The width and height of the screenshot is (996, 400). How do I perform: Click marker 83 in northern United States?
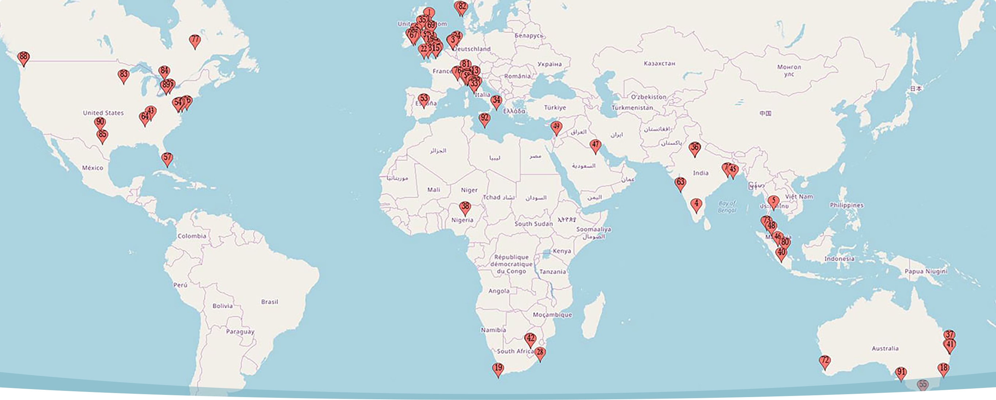pyautogui.click(x=123, y=75)
